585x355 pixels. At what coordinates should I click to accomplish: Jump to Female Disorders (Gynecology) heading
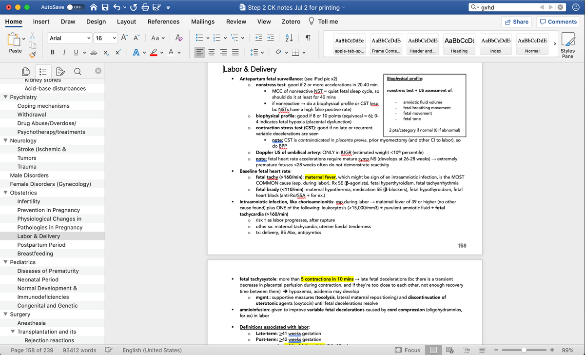click(50, 184)
